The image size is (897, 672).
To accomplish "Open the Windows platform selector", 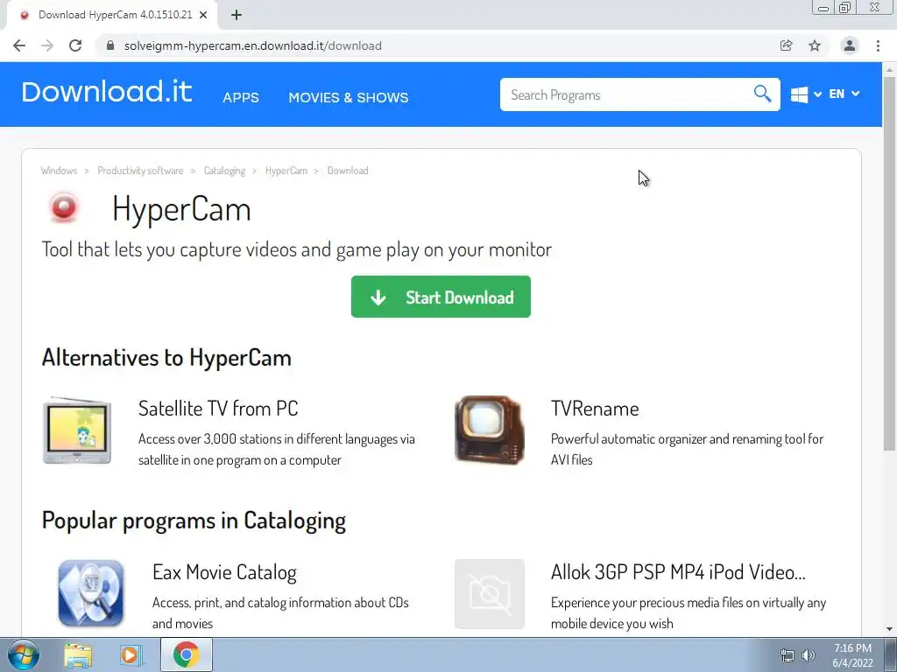I will coord(806,94).
